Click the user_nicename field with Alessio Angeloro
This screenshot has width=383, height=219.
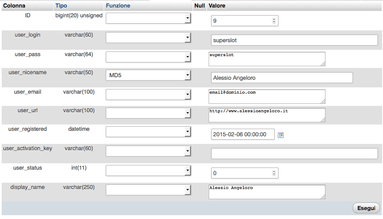point(281,78)
